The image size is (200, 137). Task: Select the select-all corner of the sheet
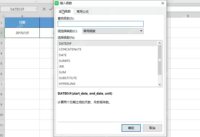[x=2, y=16]
